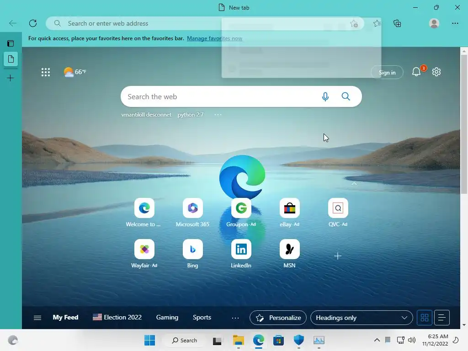Expand the Headings only dropdown
Image resolution: width=468 pixels, height=351 pixels.
(x=362, y=318)
